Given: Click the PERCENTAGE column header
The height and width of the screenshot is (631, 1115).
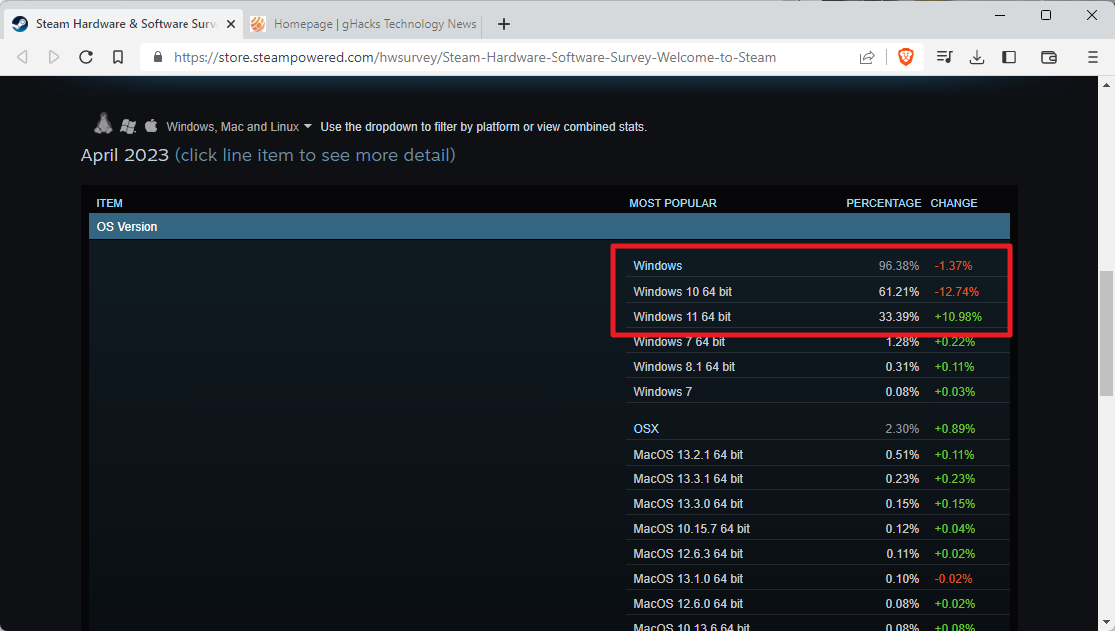Looking at the screenshot, I should tap(884, 203).
